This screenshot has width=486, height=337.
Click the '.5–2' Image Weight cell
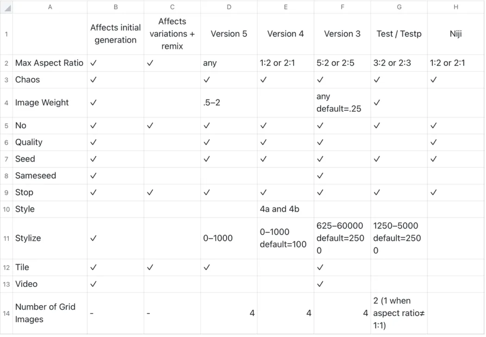229,103
